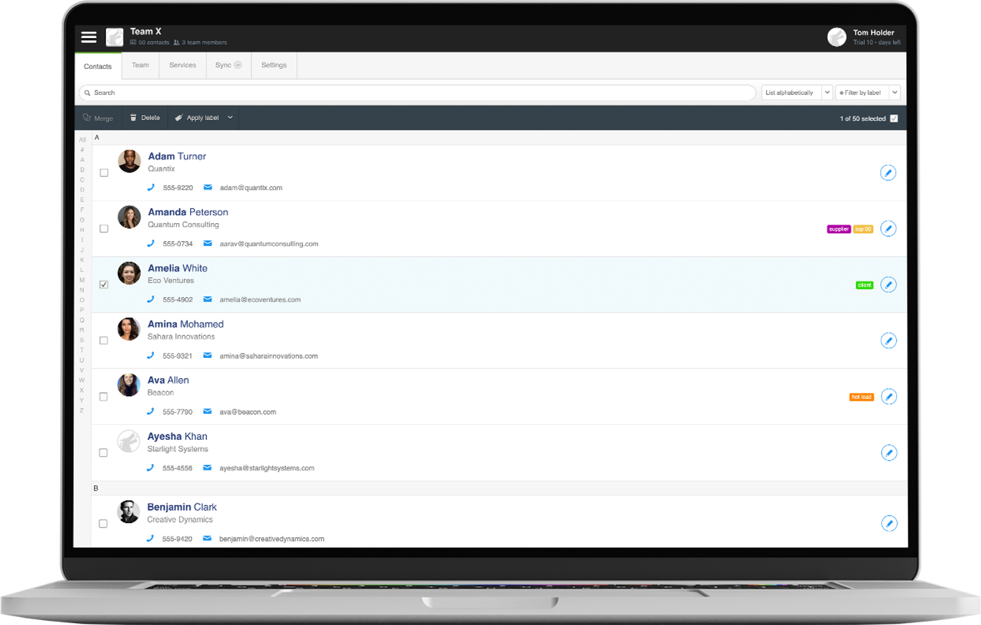This screenshot has height=625, width=981.
Task: Expand the Apply label dropdown
Action: pyautogui.click(x=231, y=118)
